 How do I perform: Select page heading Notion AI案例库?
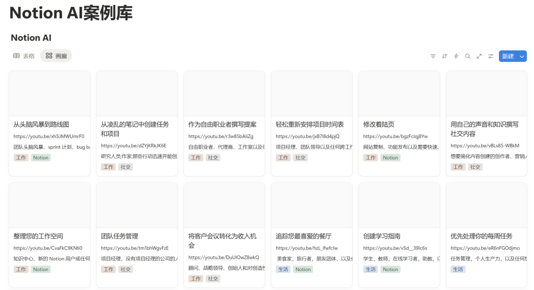tap(71, 13)
